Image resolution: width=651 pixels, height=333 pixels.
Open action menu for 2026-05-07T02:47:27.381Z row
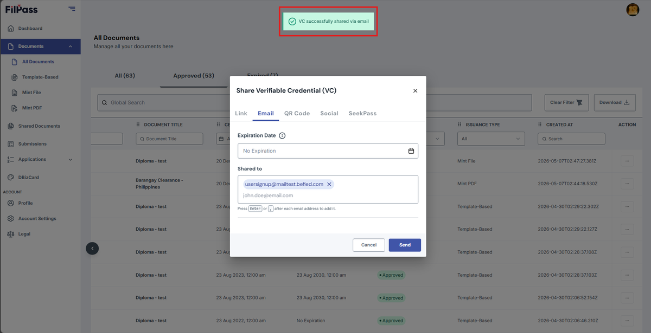coord(627,161)
